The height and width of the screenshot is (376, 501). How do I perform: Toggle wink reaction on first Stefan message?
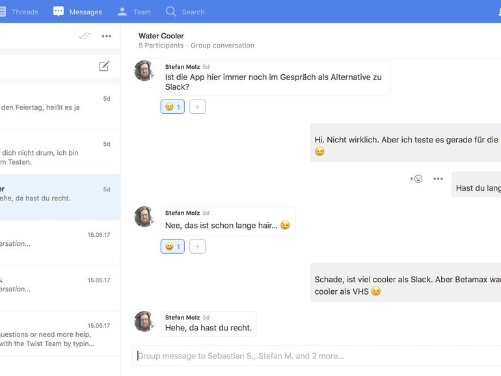(172, 107)
